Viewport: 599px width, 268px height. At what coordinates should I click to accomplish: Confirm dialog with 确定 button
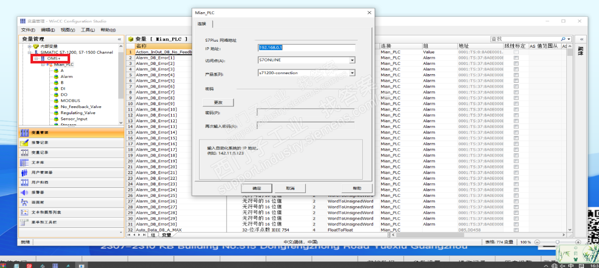[257, 188]
